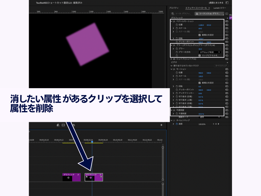Reset the 不透明度 value with its reset icon
261x196 pixels.
(227, 113)
